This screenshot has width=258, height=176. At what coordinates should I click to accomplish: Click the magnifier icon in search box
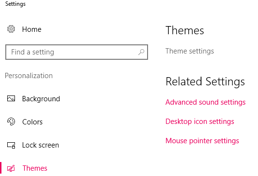point(141,52)
